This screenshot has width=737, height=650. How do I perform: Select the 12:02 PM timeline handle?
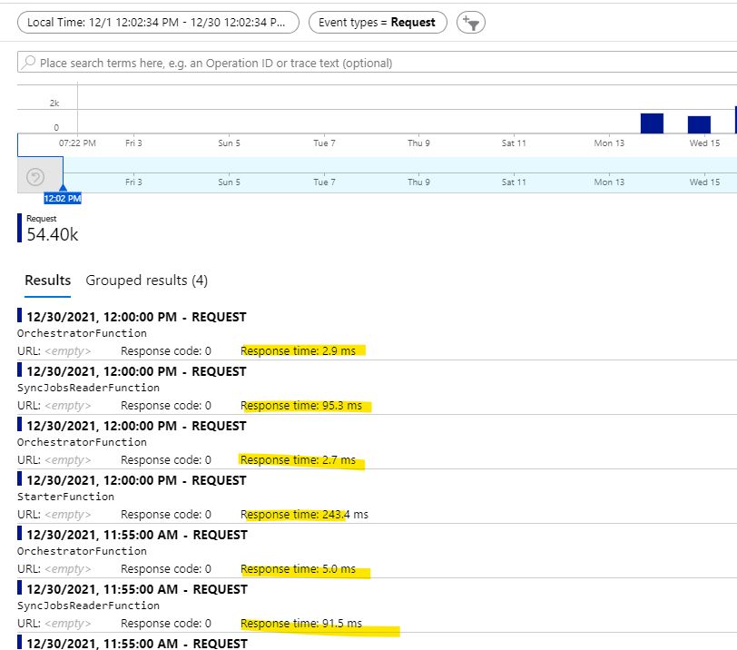tap(63, 198)
